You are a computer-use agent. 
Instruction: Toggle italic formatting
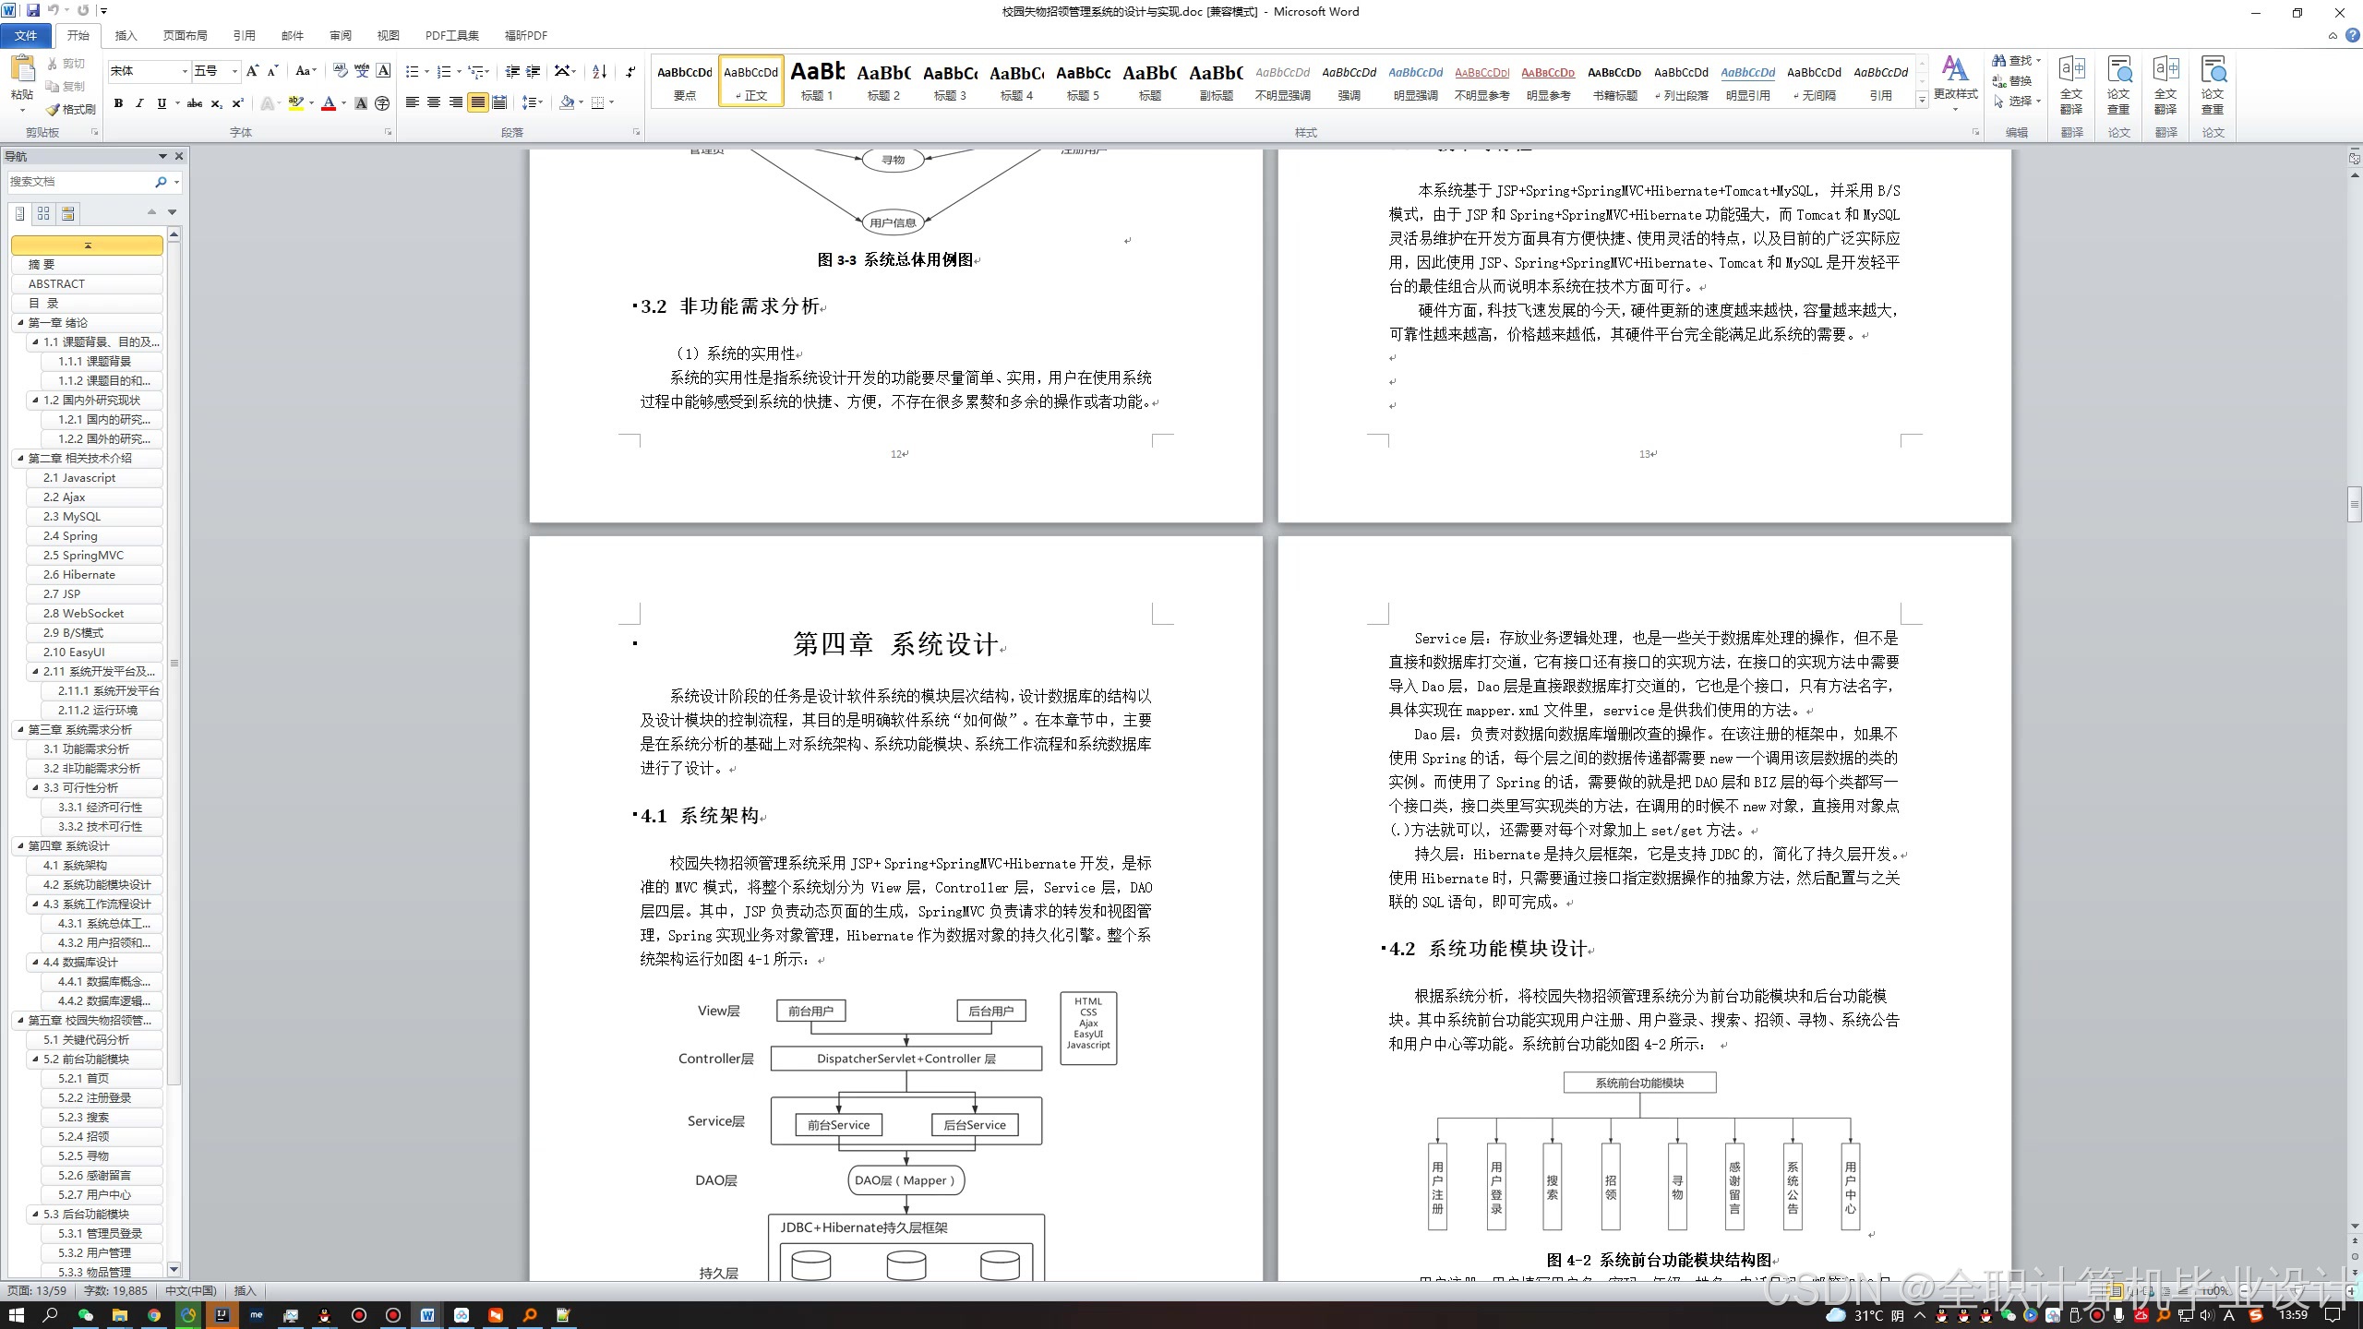[x=139, y=103]
